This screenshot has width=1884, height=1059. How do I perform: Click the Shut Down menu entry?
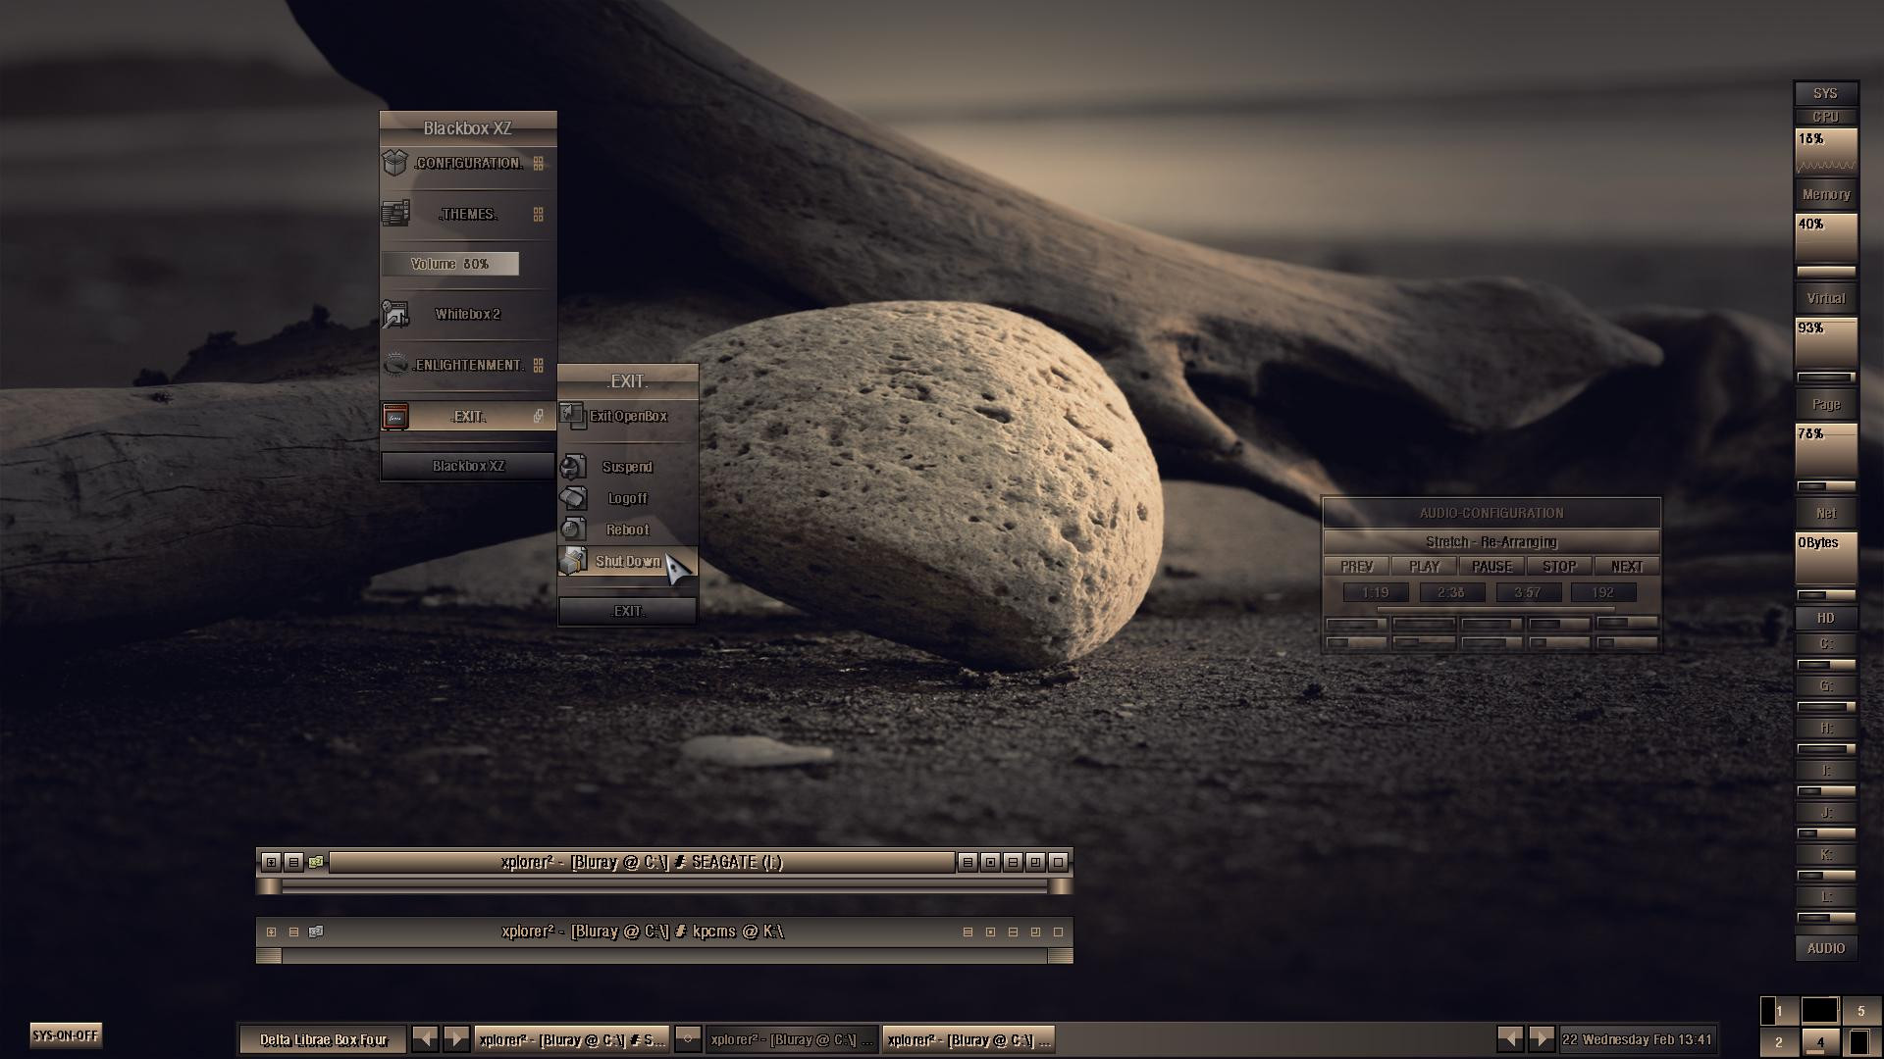(627, 561)
